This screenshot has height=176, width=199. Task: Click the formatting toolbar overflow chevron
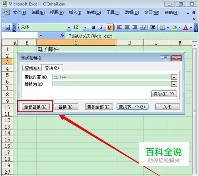196,27
